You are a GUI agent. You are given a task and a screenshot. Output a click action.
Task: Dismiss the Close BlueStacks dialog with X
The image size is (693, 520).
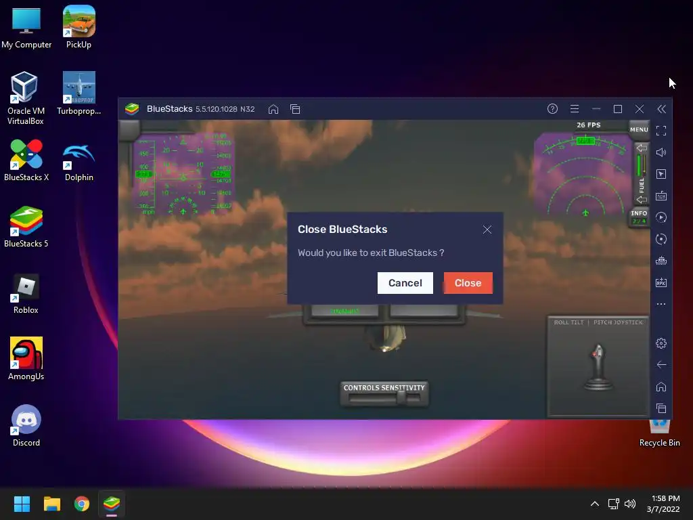(487, 230)
